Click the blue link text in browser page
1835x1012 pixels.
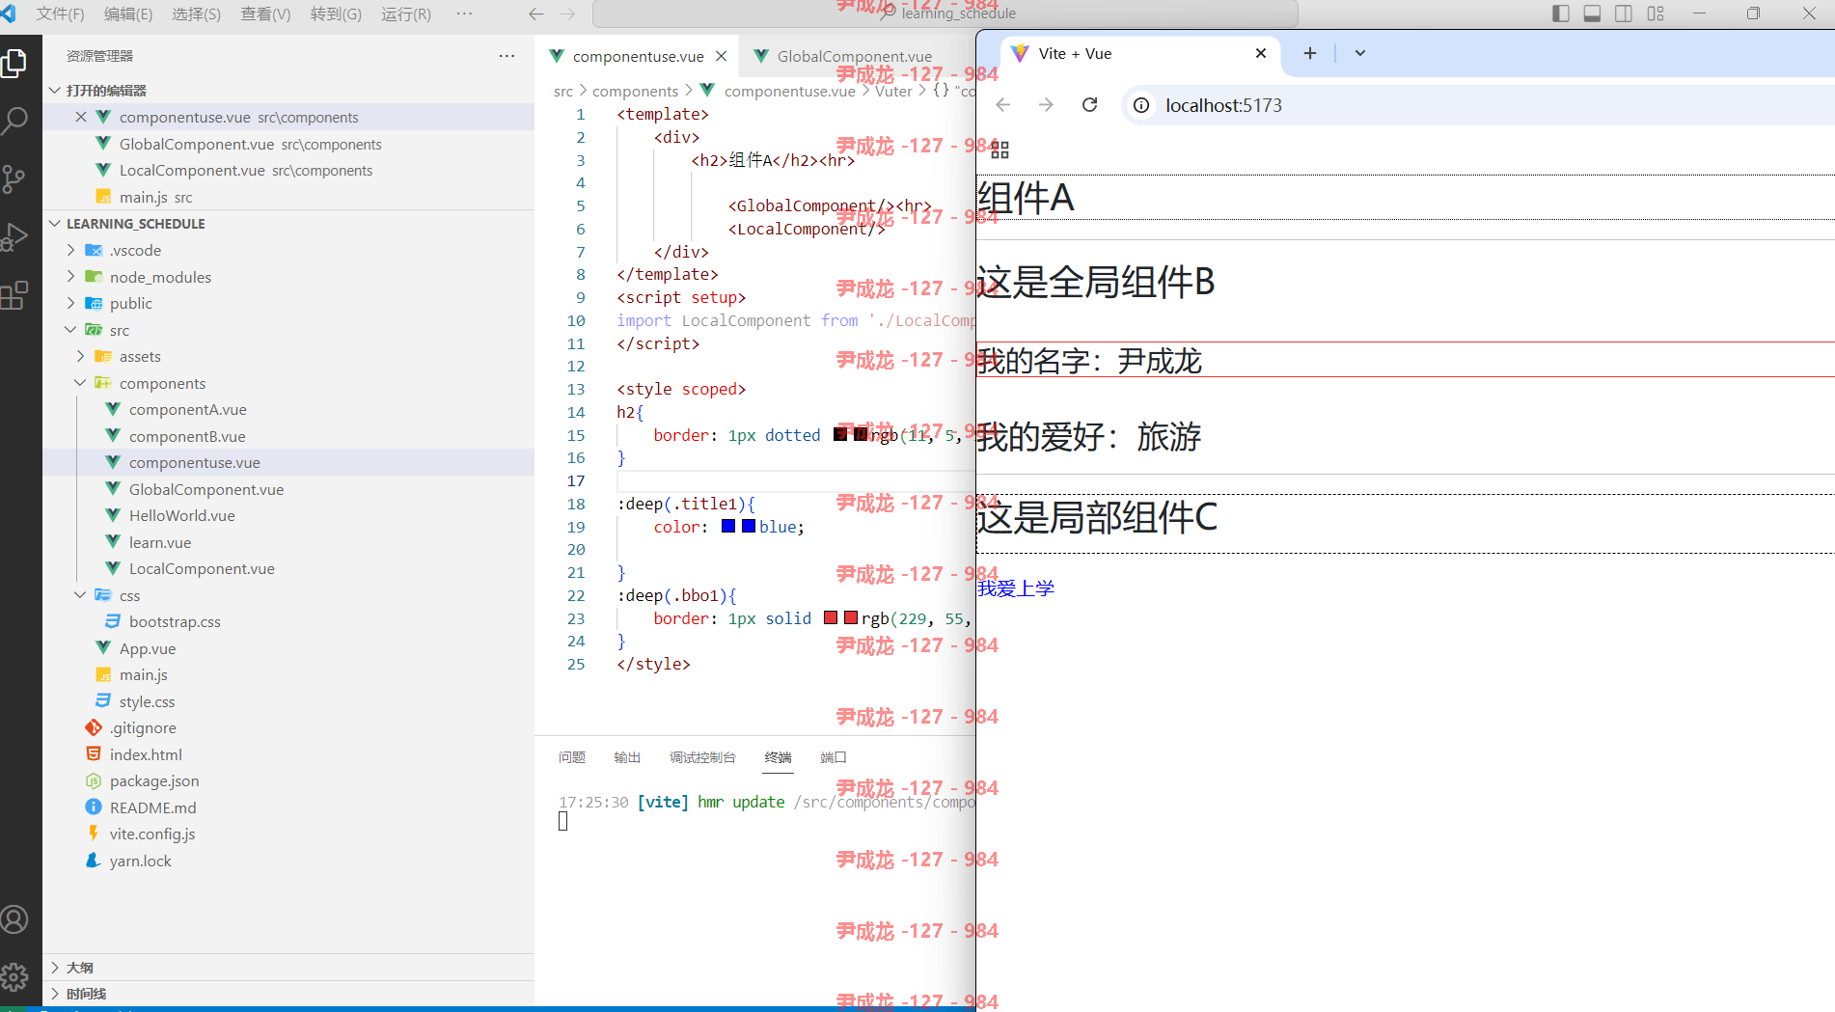[1016, 588]
